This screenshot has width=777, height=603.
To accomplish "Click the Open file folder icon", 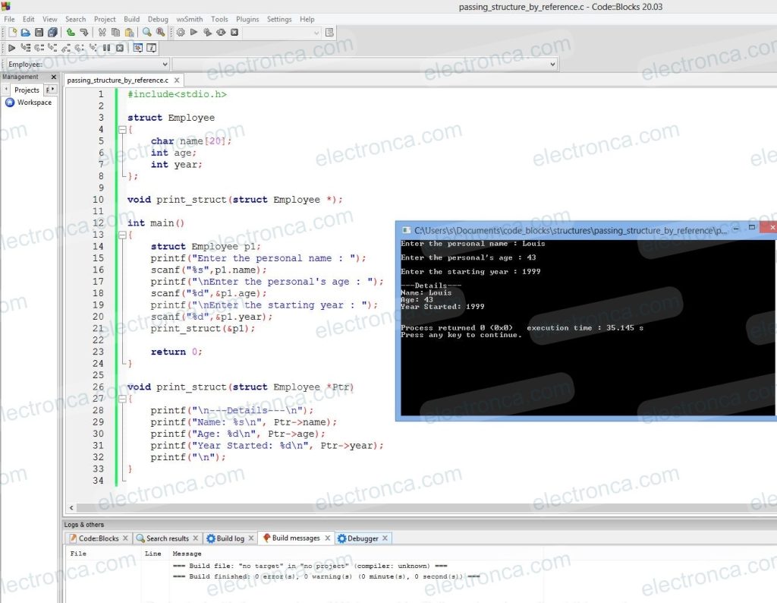I will coord(26,32).
